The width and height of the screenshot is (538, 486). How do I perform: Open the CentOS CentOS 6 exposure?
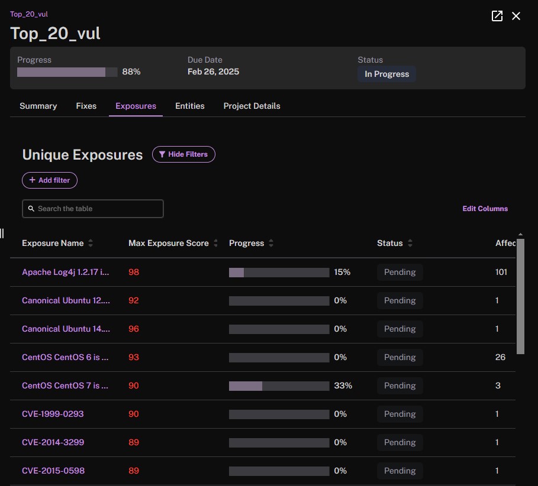[65, 357]
